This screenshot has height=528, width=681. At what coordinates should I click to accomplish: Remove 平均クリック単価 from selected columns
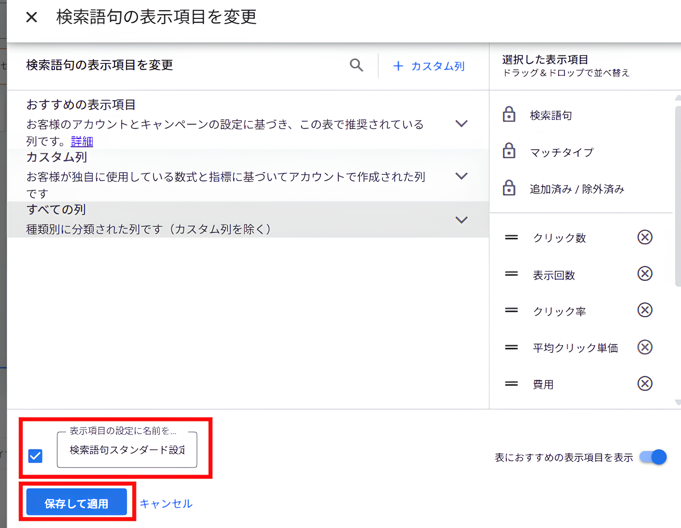(x=645, y=347)
